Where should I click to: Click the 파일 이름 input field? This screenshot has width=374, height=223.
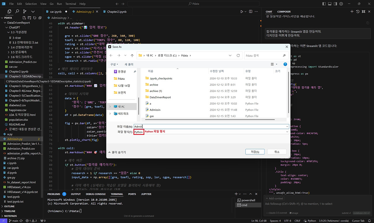coord(211,126)
